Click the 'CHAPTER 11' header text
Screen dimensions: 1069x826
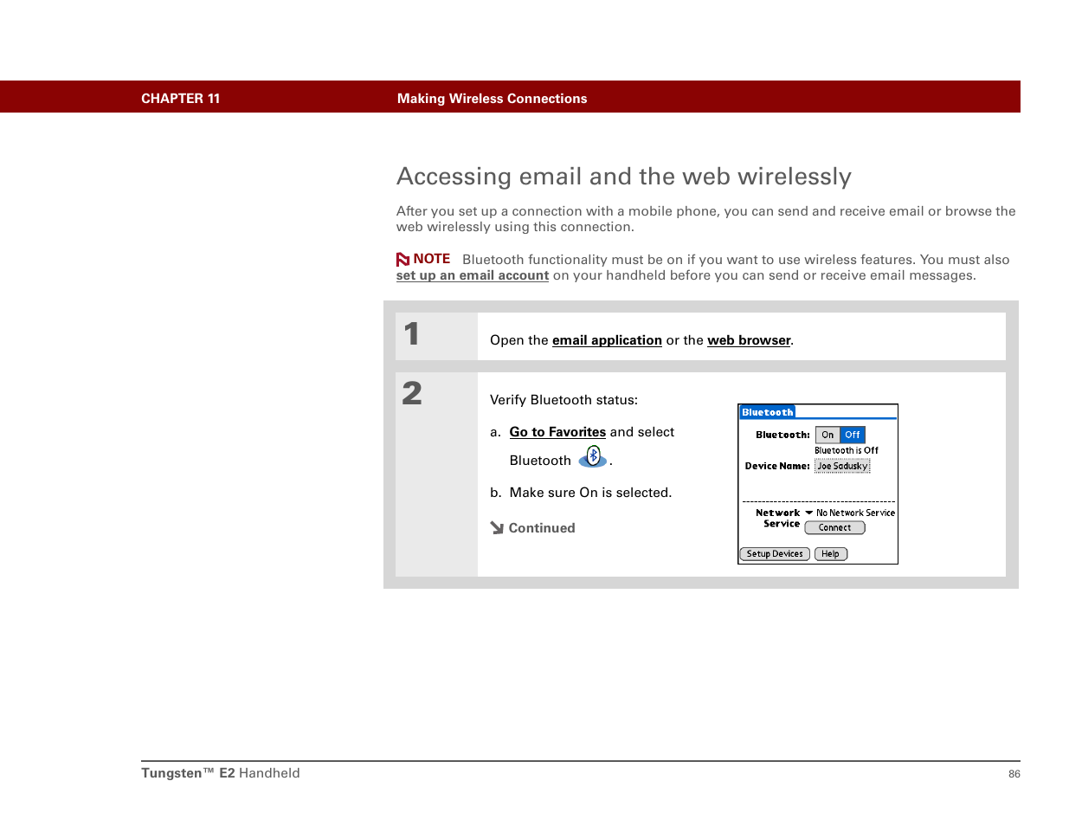pos(181,99)
